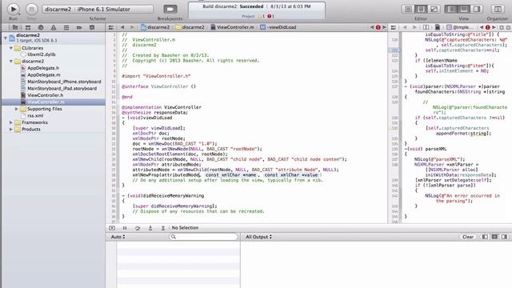
Task: Collapse the CLibraries group
Action: pyautogui.click(x=11, y=48)
